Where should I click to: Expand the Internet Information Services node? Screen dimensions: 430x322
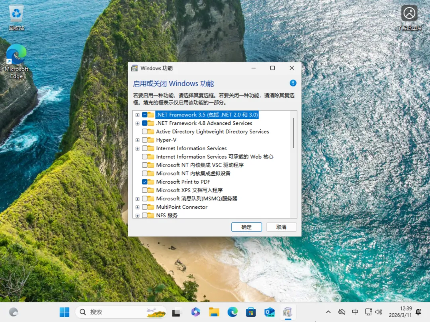pos(137,149)
